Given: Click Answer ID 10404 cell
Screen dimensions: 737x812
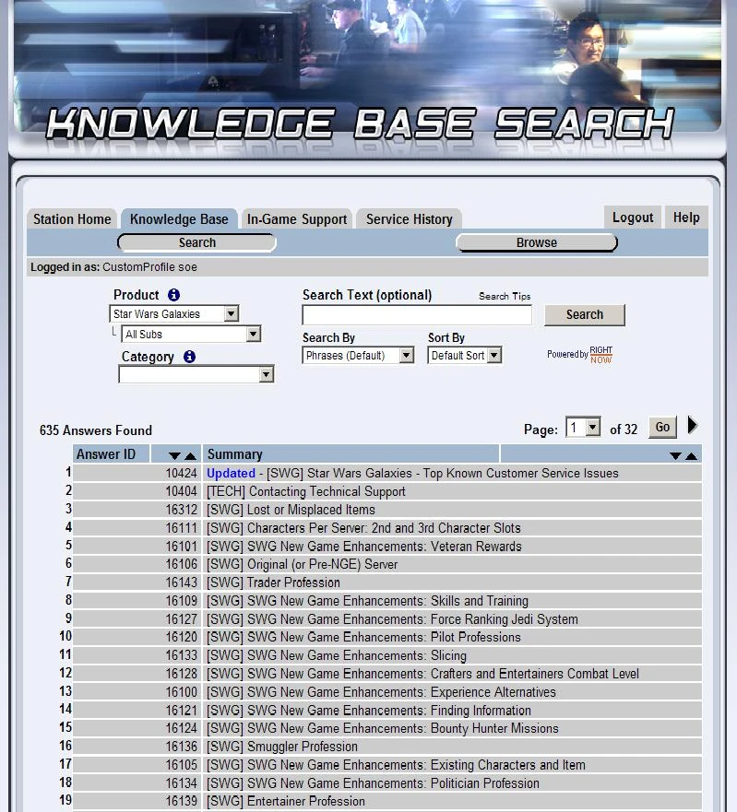Looking at the screenshot, I should [x=137, y=491].
